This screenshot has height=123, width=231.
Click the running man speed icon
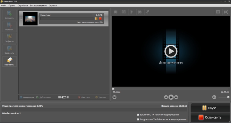click(148, 12)
